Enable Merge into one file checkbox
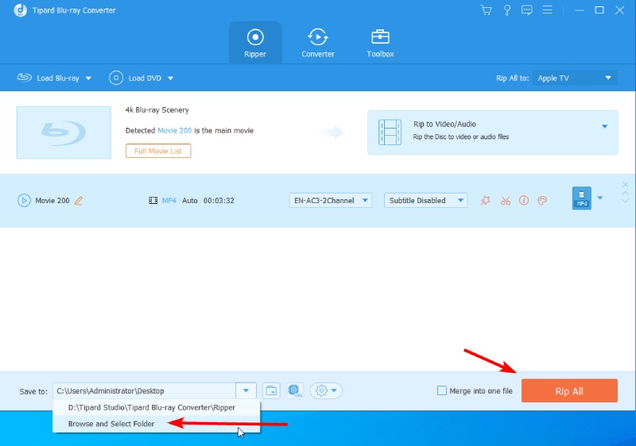 click(x=442, y=390)
